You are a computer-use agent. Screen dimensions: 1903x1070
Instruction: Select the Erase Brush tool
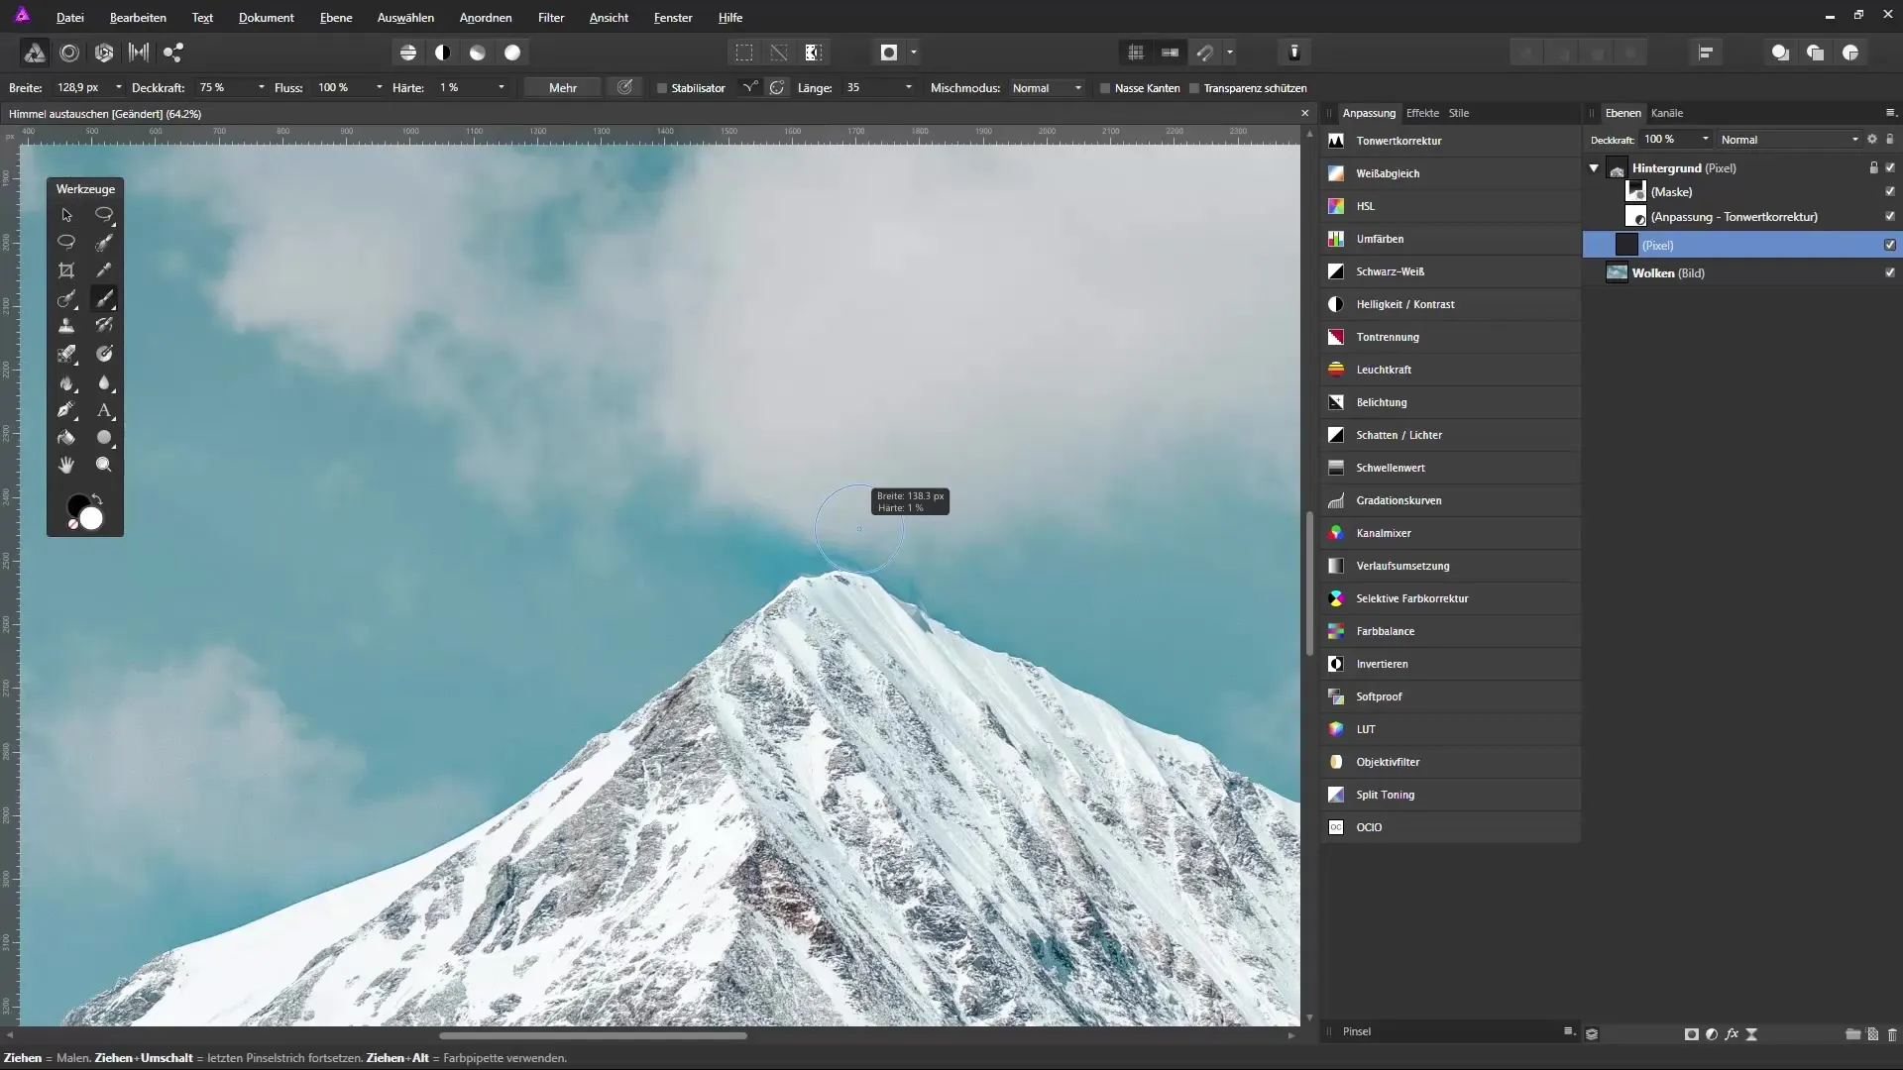(66, 354)
